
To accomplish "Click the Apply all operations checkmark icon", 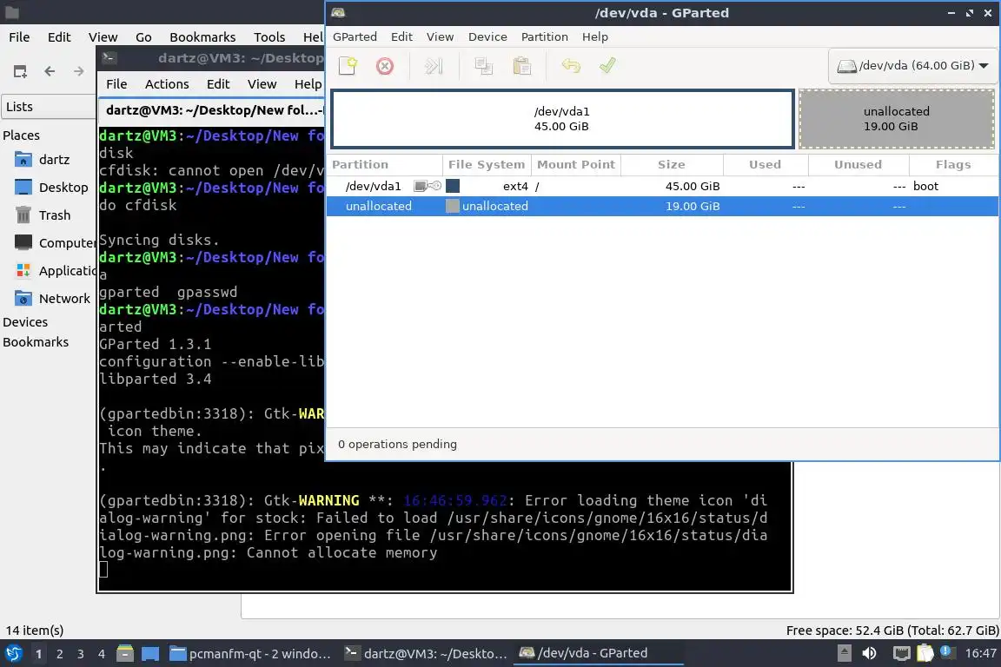I will (607, 66).
